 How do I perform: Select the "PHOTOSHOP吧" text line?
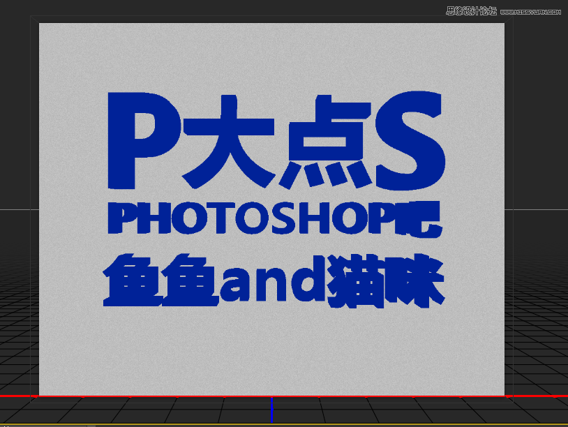pos(275,218)
